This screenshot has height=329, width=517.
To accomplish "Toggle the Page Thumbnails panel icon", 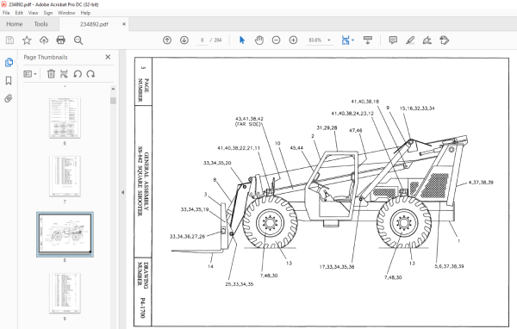I will [9, 62].
